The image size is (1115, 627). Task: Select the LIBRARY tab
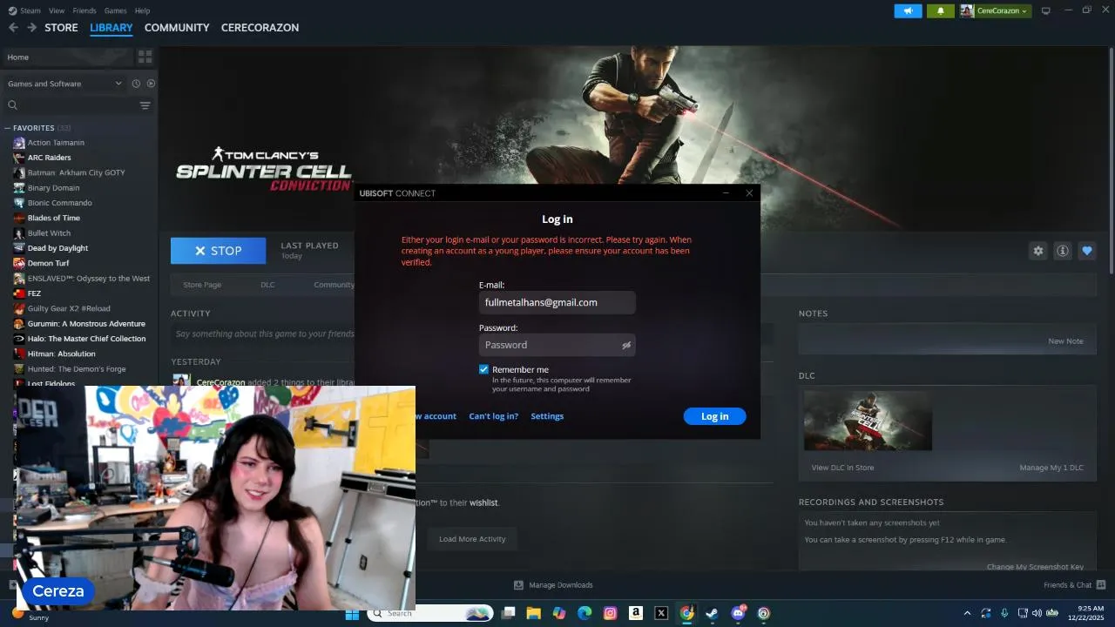click(x=111, y=28)
